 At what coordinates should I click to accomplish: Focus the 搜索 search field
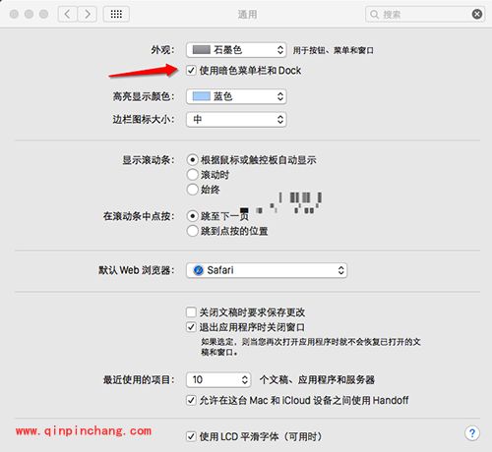point(425,15)
